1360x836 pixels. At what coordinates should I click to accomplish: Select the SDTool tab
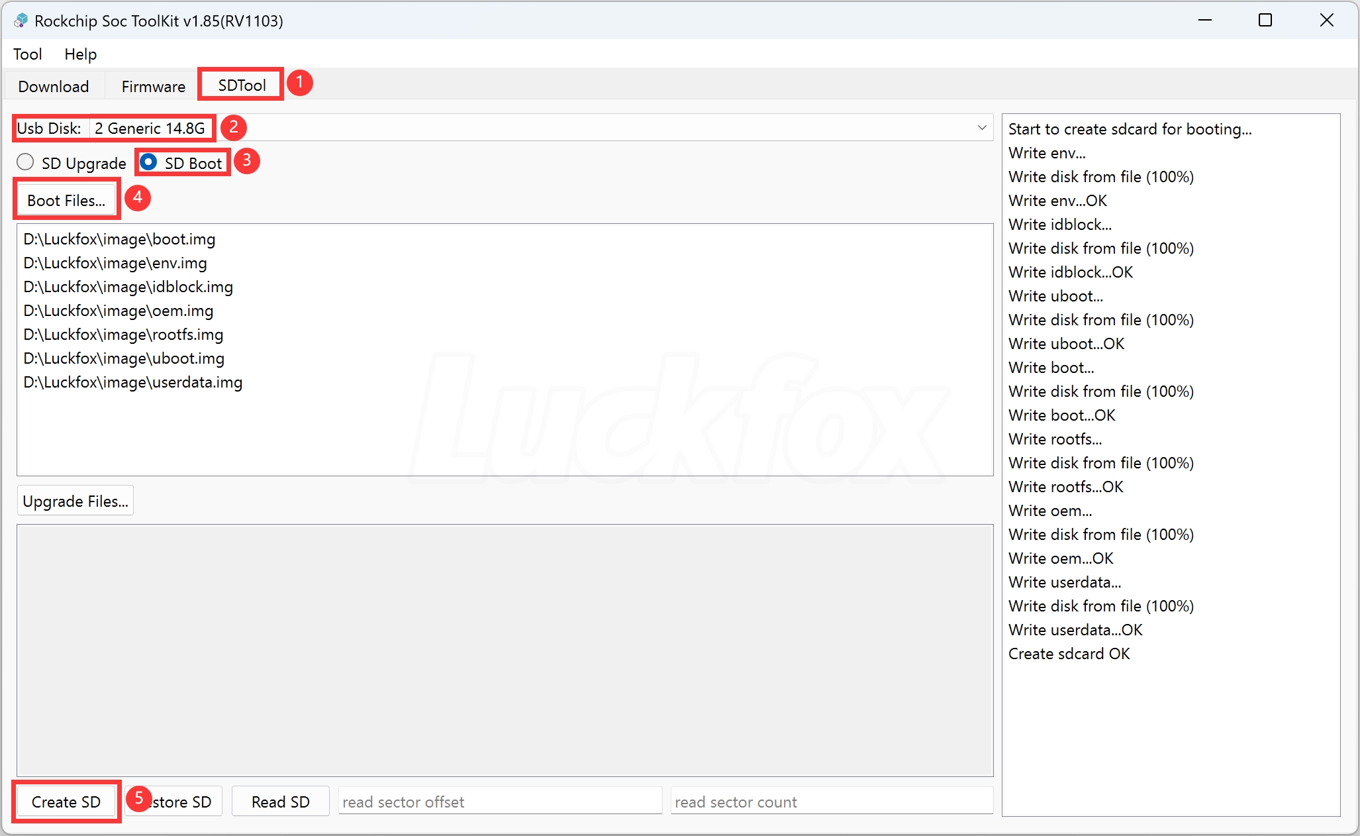(x=240, y=84)
